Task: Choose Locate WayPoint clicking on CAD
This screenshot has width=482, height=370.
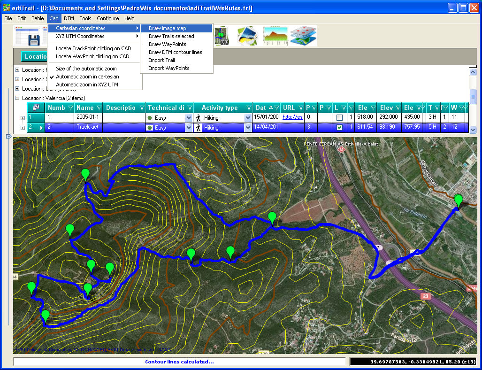Action: [92, 56]
